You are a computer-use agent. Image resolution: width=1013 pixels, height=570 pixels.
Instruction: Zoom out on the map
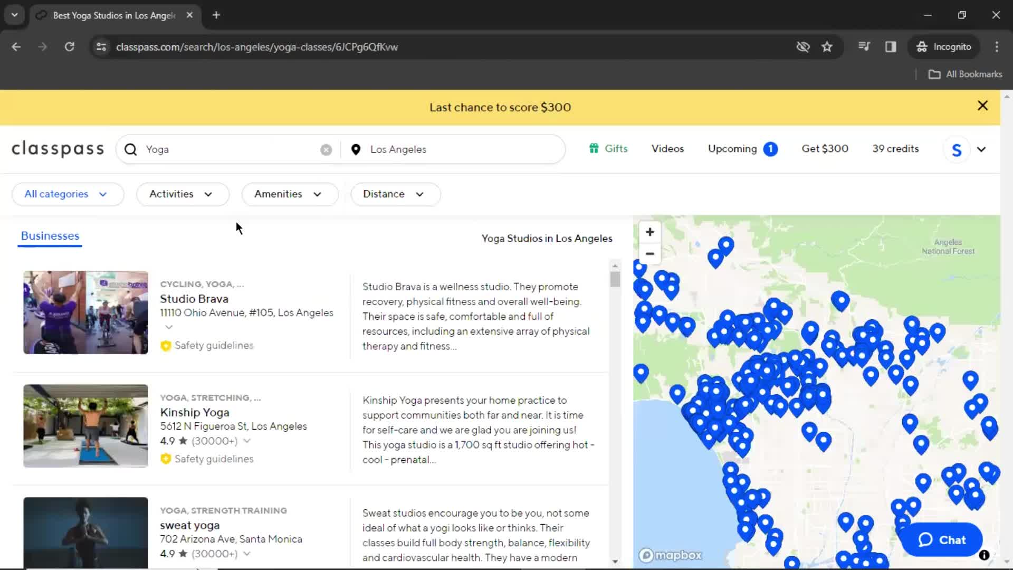(650, 254)
